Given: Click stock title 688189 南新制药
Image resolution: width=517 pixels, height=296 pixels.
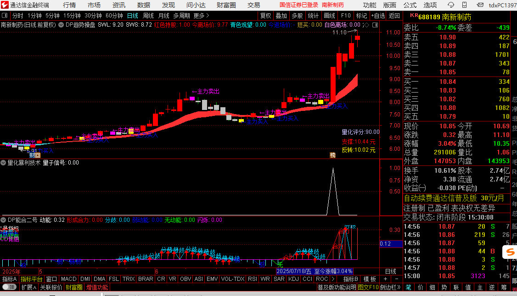Looking at the screenshot, I should point(444,17).
